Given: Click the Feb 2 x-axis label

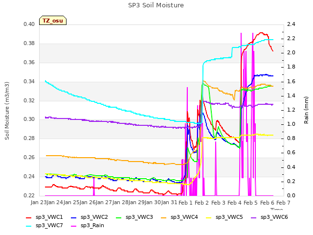Looking at the screenshot, I should (x=202, y=203).
